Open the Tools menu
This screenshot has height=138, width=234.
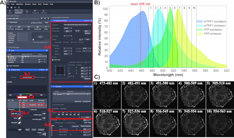coord(39,4)
